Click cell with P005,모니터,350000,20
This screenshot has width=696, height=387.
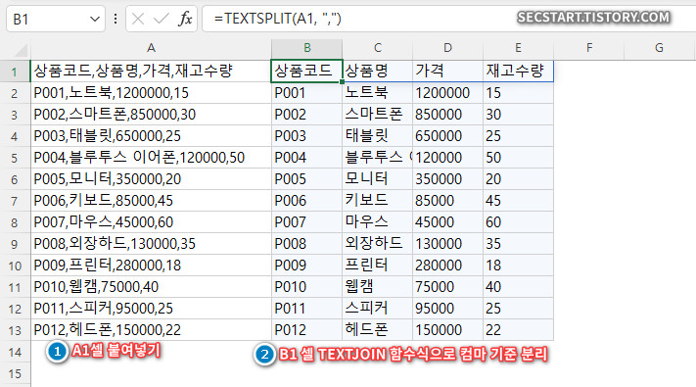pos(151,179)
